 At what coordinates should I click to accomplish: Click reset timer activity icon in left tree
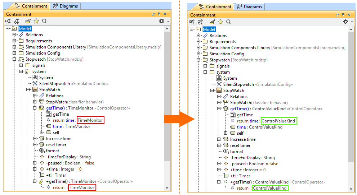point(42,145)
